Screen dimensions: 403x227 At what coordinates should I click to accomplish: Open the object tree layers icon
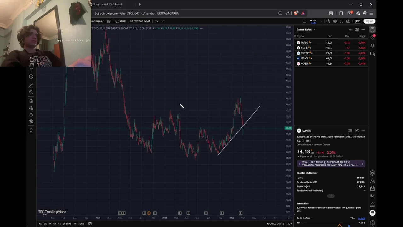tap(372, 46)
